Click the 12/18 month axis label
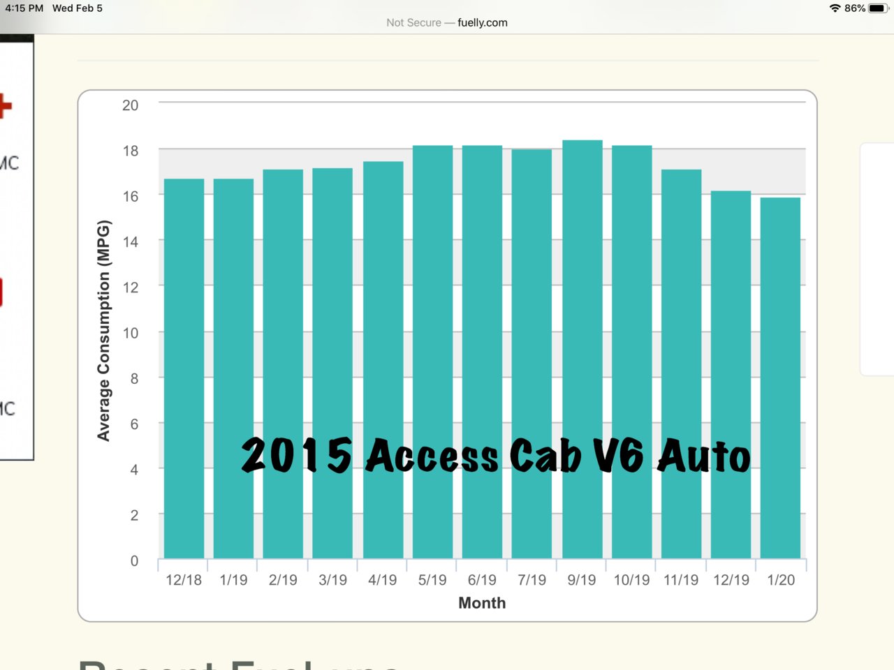894x670 pixels. coord(184,580)
